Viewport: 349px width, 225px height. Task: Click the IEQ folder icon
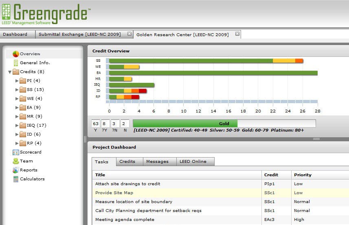pyautogui.click(x=23, y=125)
